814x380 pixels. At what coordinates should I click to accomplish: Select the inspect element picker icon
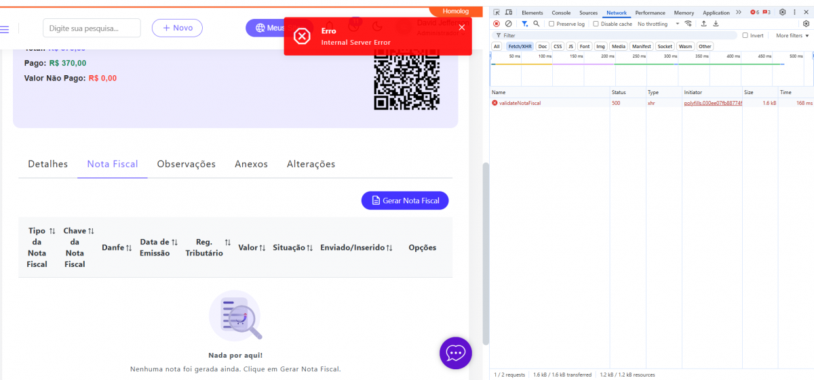pos(497,13)
